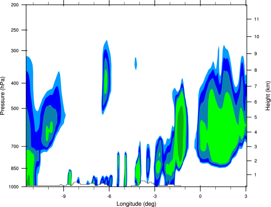Select the 700 pressure tick label
This screenshot has width=271, height=207.
pos(15,146)
